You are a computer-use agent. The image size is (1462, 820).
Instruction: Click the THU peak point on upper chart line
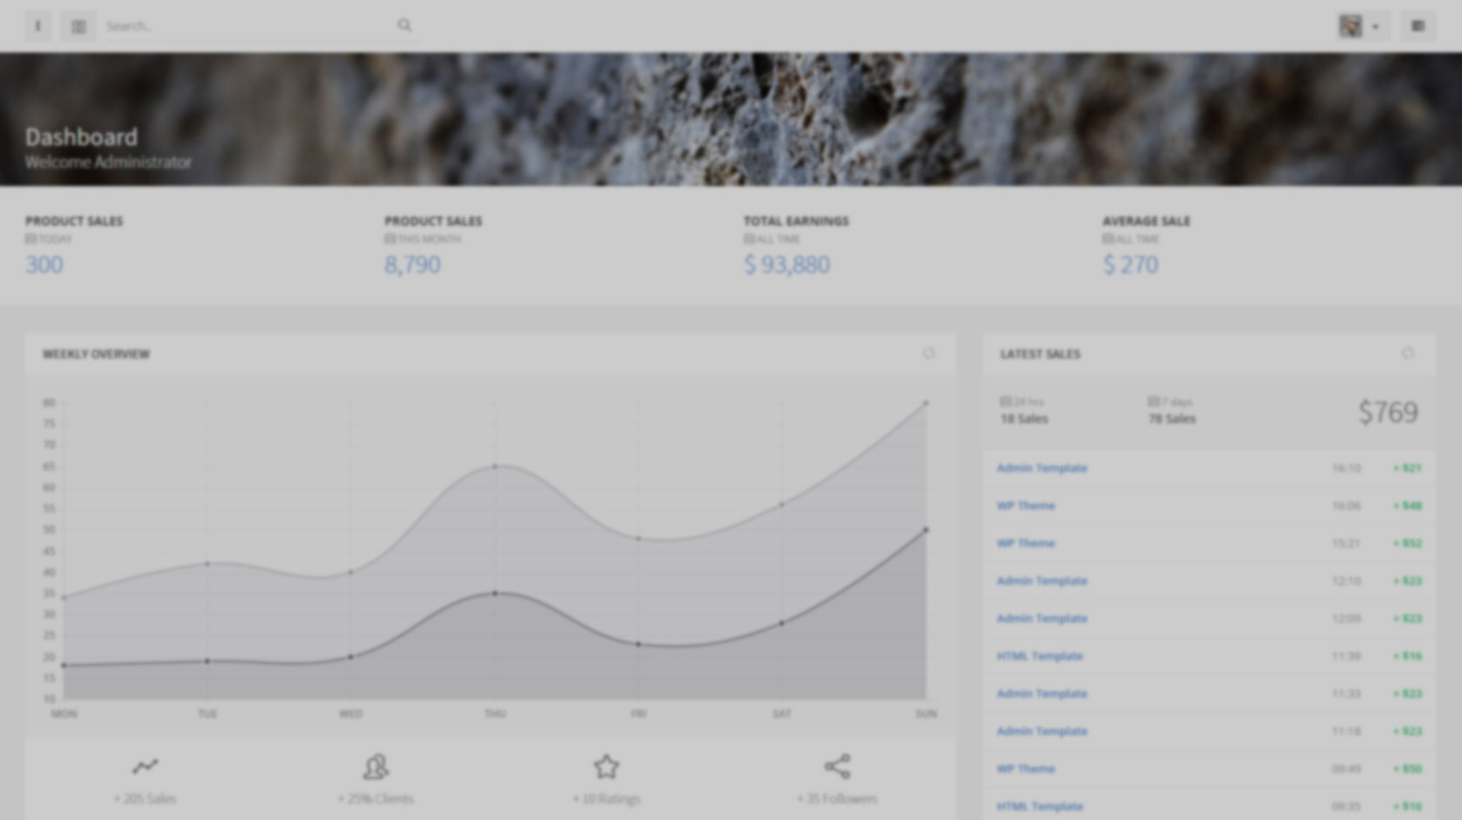[495, 467]
